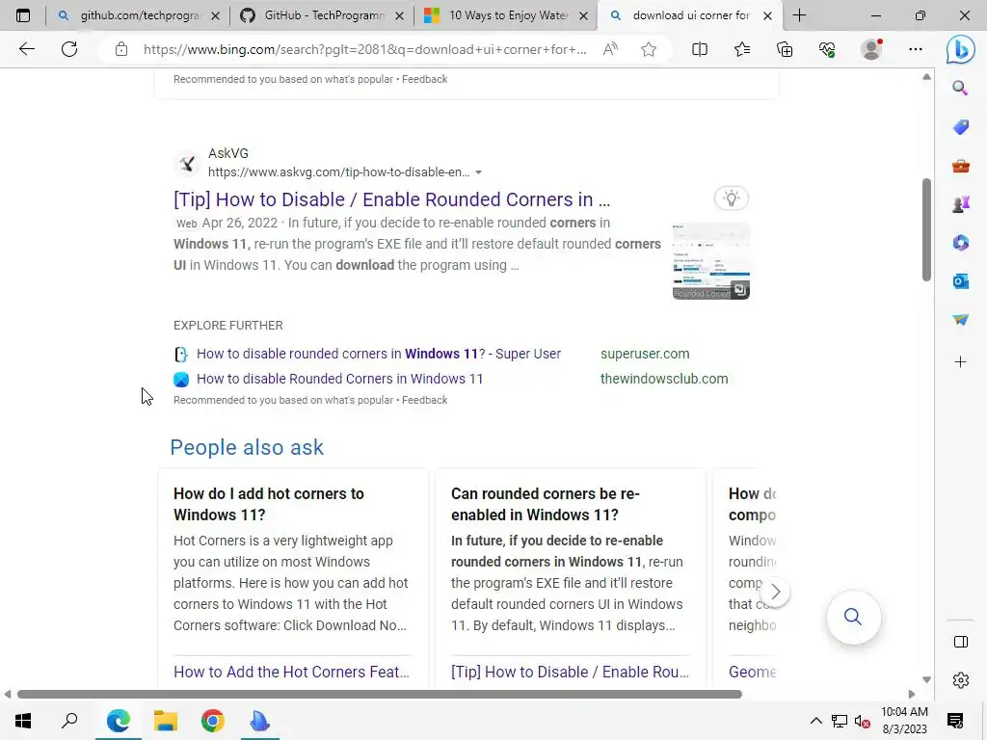
Task: Click the lightbulb insights icon beside AskVG result
Action: click(x=731, y=198)
